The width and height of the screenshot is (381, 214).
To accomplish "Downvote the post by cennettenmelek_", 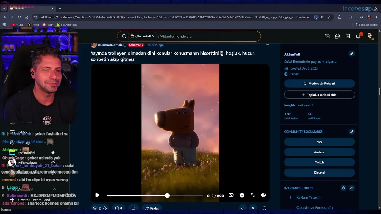I will [x=105, y=208].
